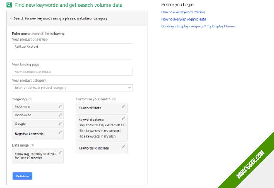Image resolution: width=274 pixels, height=188 pixels.
Task: Select the Indonesia targeting box
Action: [38, 106]
